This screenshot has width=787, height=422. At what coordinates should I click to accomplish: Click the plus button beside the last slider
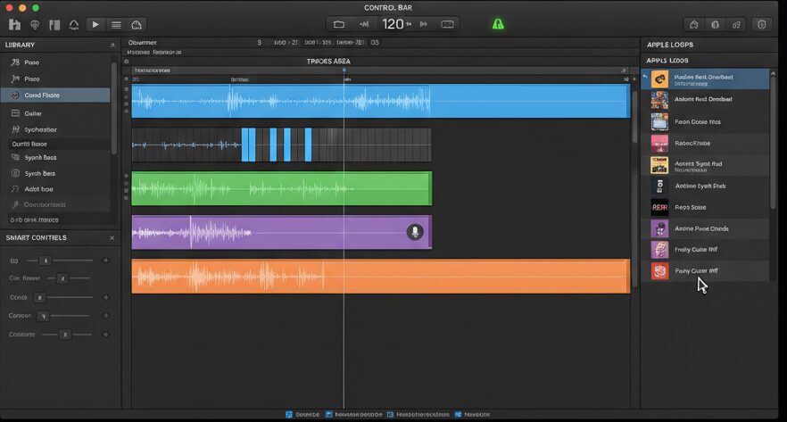click(106, 335)
